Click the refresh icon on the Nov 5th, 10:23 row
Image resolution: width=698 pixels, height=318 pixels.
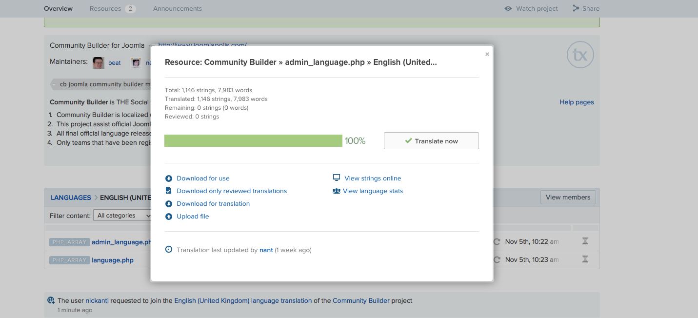[497, 260]
